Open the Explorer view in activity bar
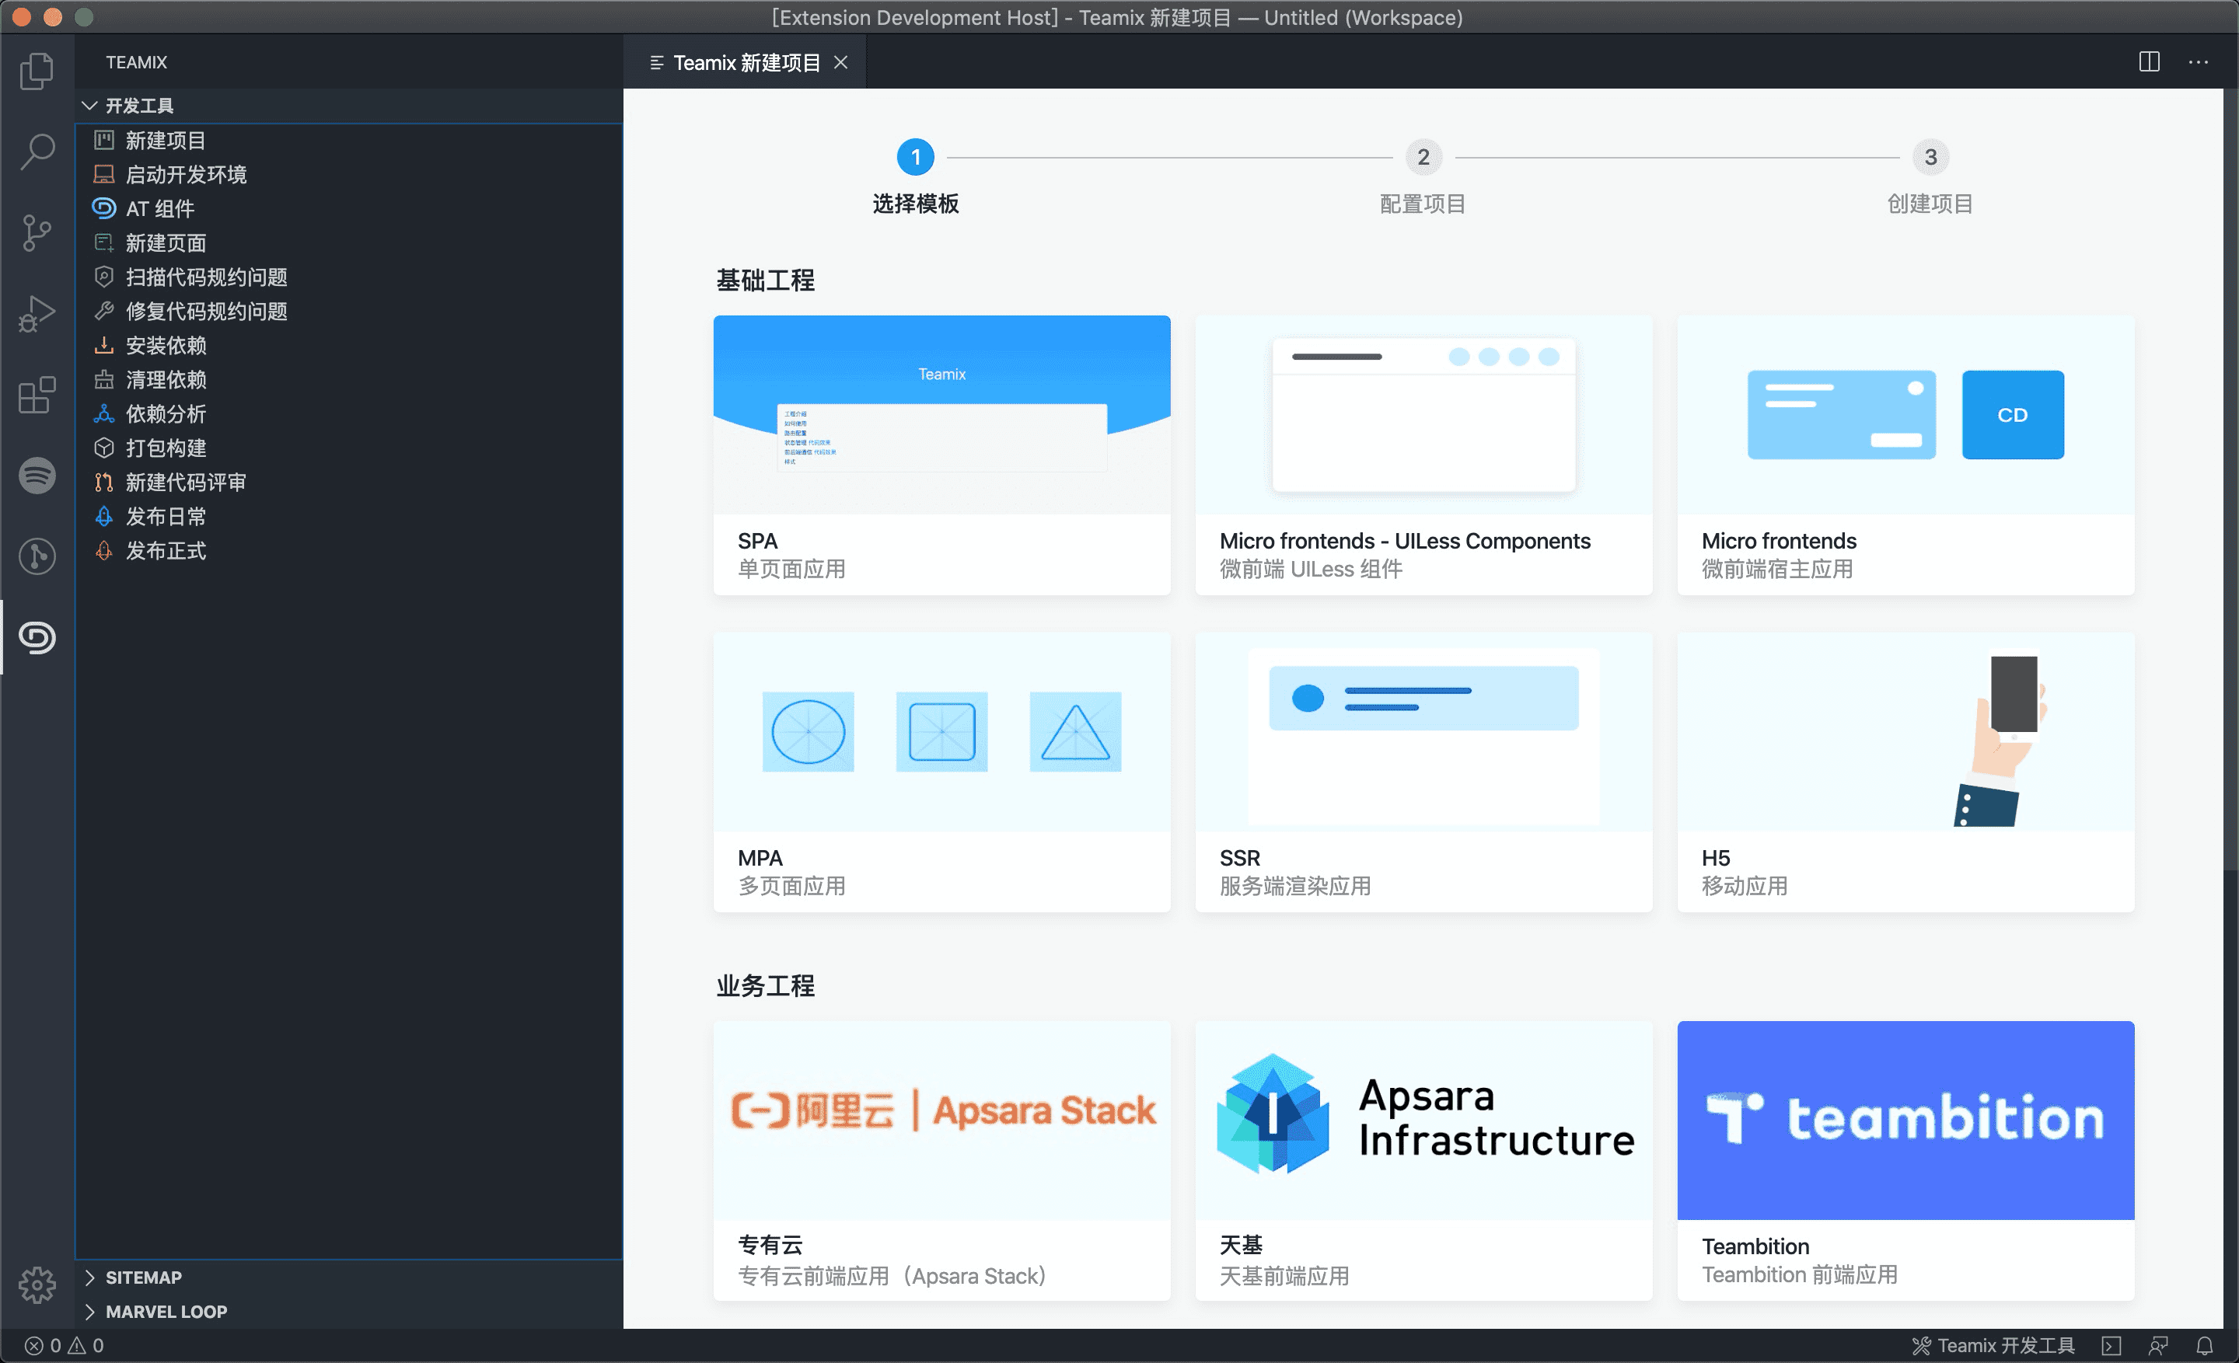The image size is (2239, 1363). click(37, 71)
